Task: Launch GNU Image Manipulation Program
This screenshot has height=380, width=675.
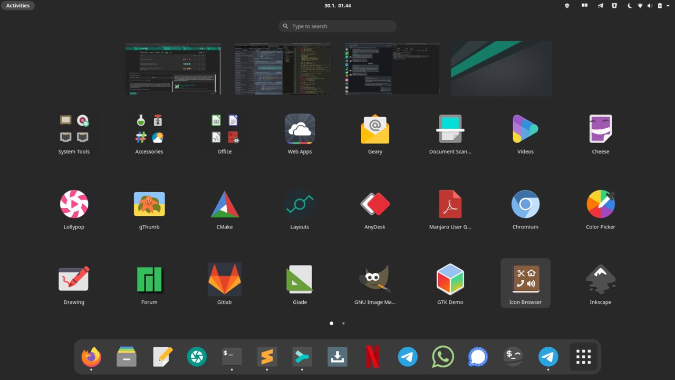Action: click(x=374, y=279)
